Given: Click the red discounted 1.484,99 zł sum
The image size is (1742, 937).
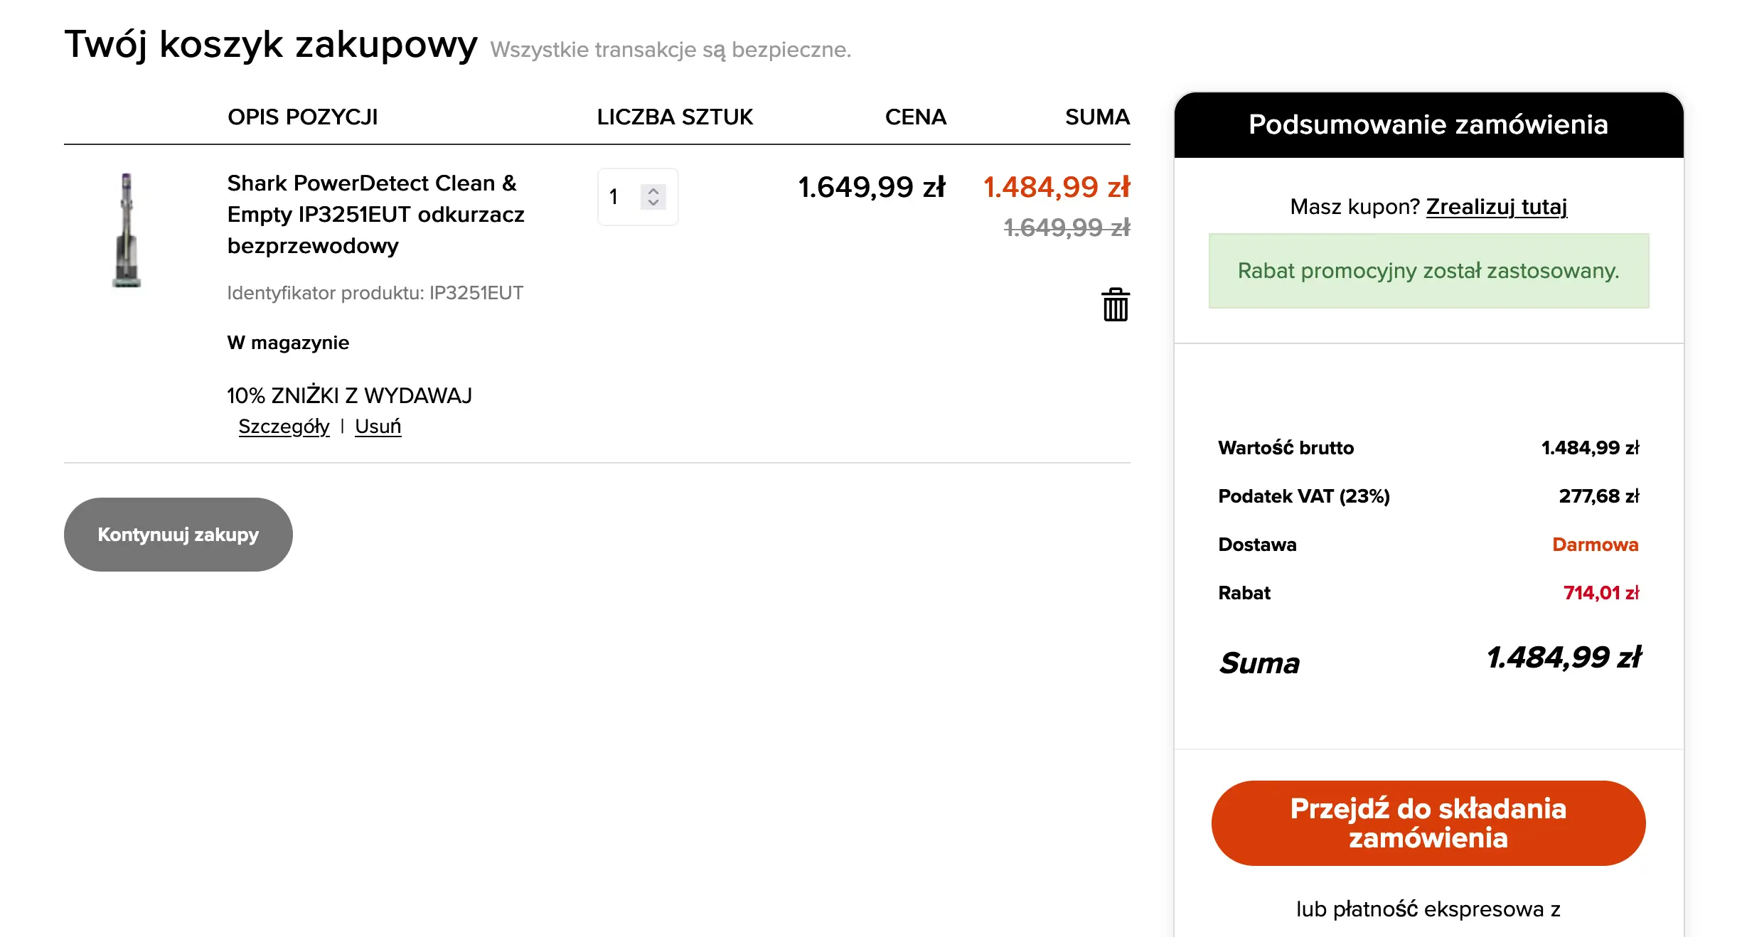Looking at the screenshot, I should coord(1056,188).
